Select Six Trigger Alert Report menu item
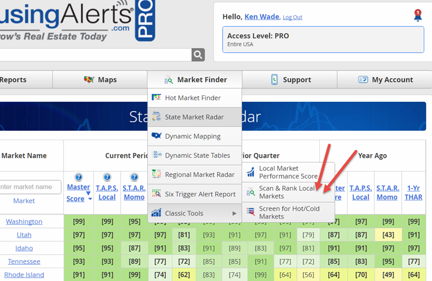 coord(195,194)
